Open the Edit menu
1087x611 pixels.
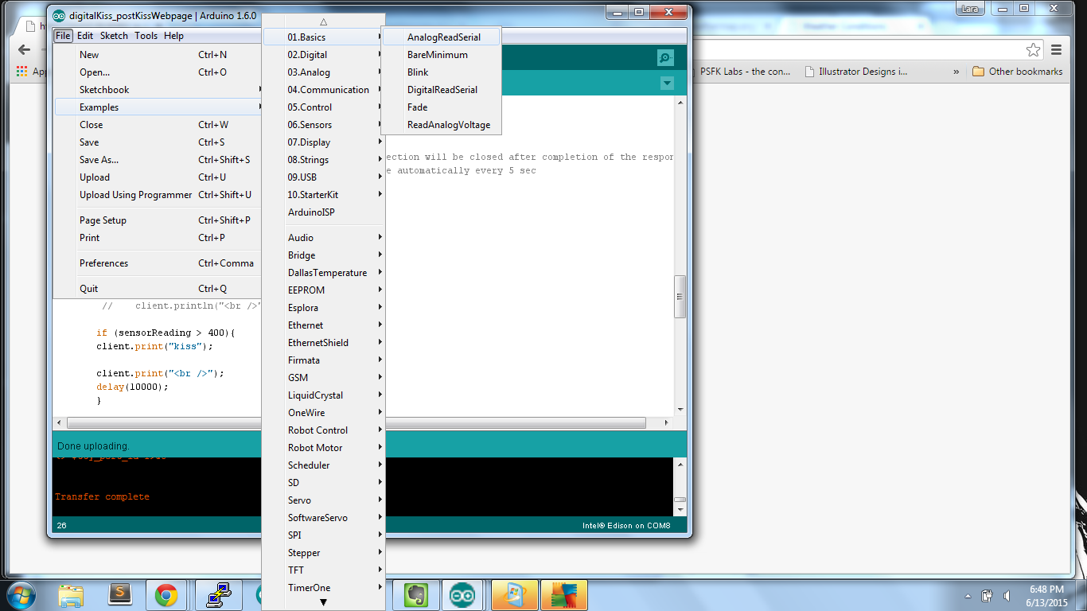(85, 36)
